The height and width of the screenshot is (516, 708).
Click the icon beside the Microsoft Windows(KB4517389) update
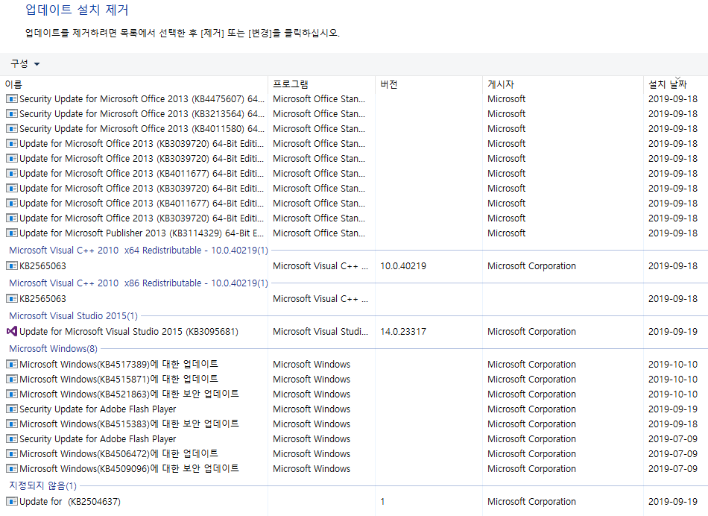pyautogui.click(x=12, y=364)
